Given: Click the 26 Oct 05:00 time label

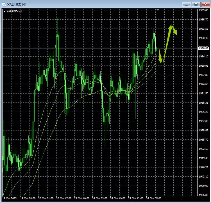Looking at the screenshot, I should (x=153, y=198).
